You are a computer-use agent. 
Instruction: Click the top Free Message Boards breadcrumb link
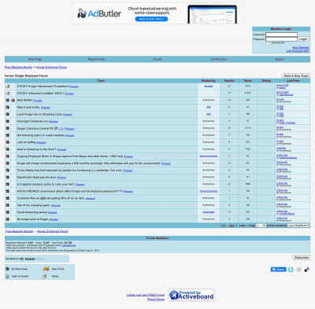click(x=18, y=68)
